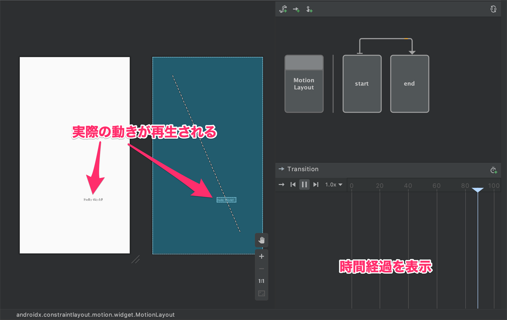Select the start constraint set
The height and width of the screenshot is (320, 507).
click(x=362, y=84)
